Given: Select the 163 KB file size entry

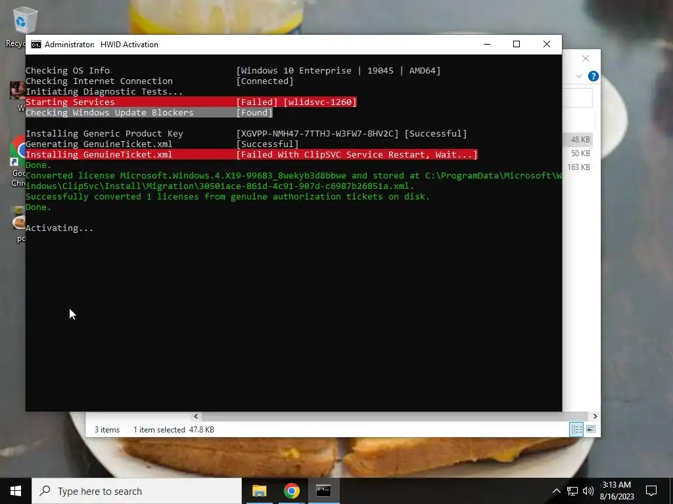Looking at the screenshot, I should [x=578, y=167].
